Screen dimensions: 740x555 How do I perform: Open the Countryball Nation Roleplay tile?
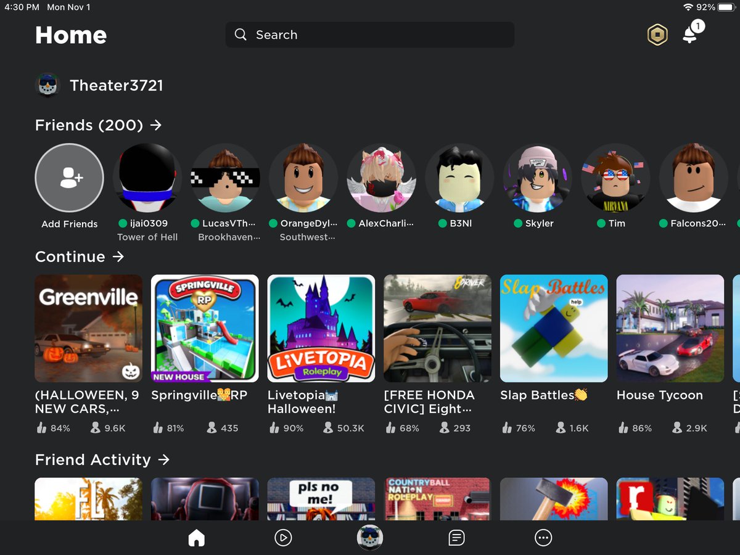(x=438, y=499)
